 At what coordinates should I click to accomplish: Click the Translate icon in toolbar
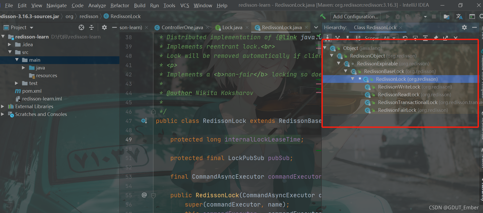tap(459, 17)
